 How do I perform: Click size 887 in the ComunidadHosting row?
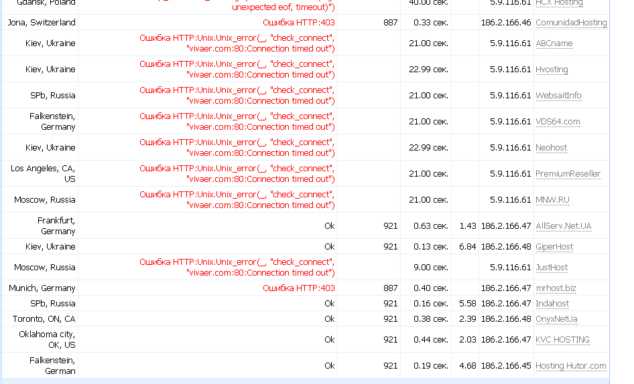[391, 23]
